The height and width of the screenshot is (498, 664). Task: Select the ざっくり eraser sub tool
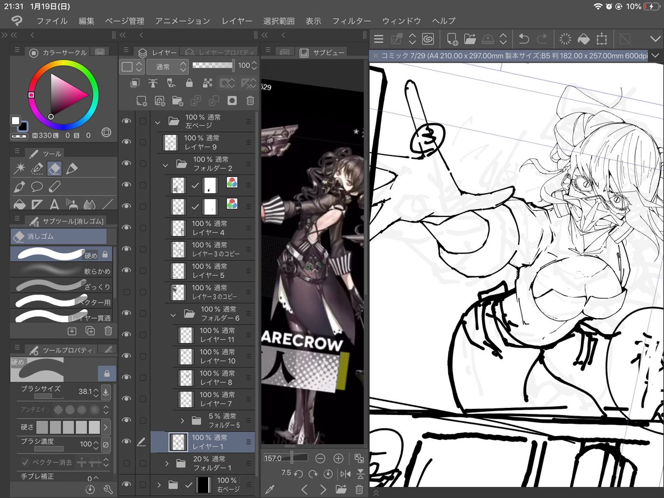(62, 287)
